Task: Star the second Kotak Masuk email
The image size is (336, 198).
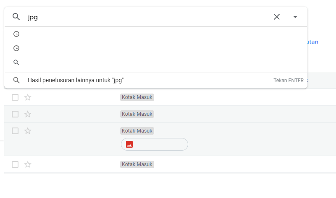Action: click(x=28, y=114)
